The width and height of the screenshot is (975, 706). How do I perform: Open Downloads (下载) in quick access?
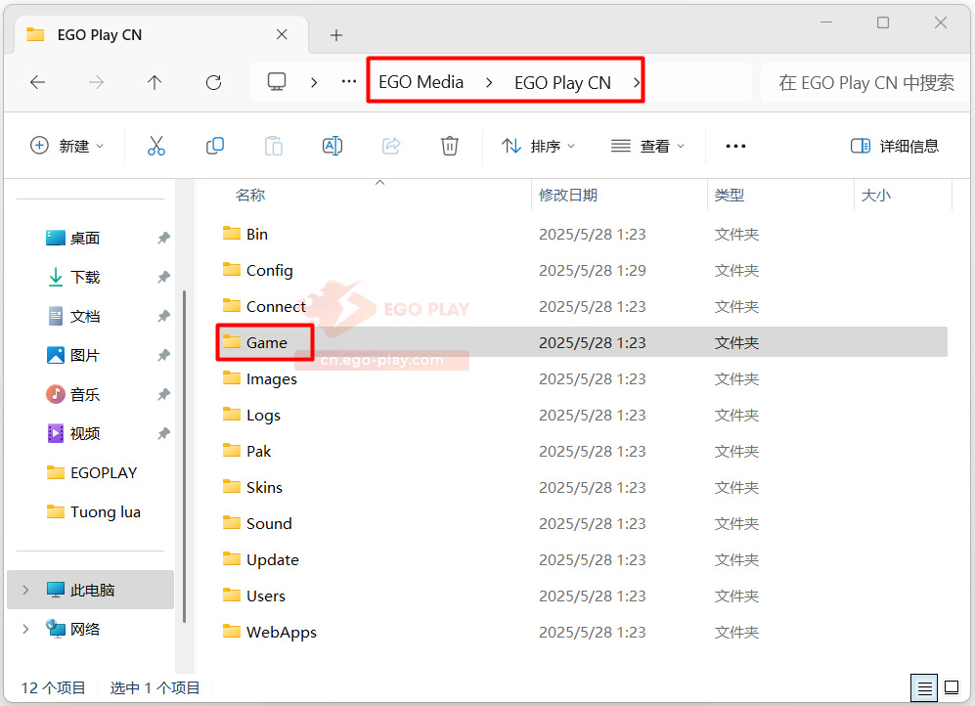point(72,277)
